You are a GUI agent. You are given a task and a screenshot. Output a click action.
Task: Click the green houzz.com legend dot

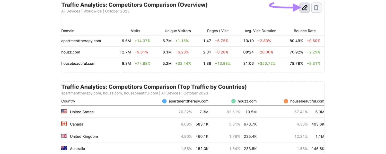point(233,101)
